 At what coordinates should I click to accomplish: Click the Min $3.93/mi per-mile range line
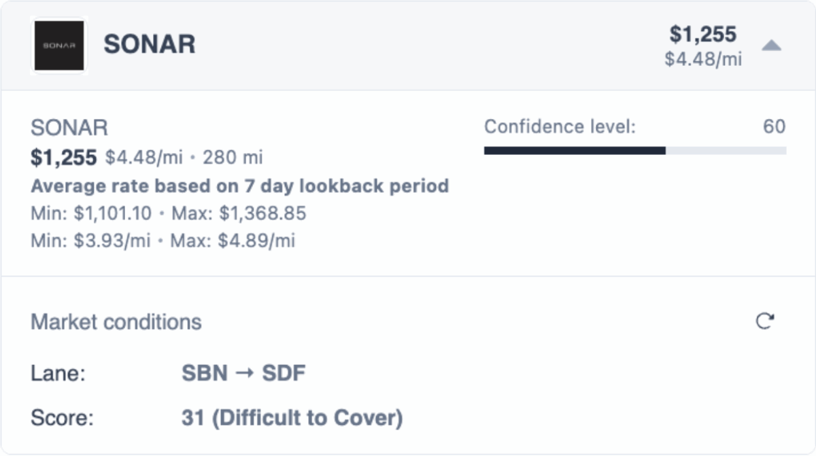(163, 241)
